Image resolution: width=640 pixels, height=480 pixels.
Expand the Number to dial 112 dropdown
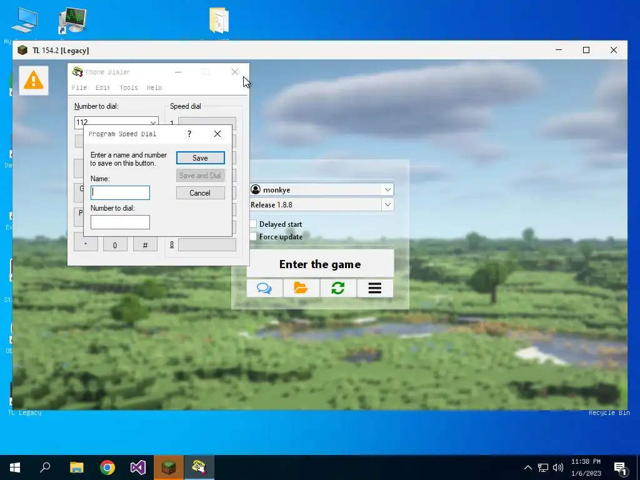click(153, 122)
